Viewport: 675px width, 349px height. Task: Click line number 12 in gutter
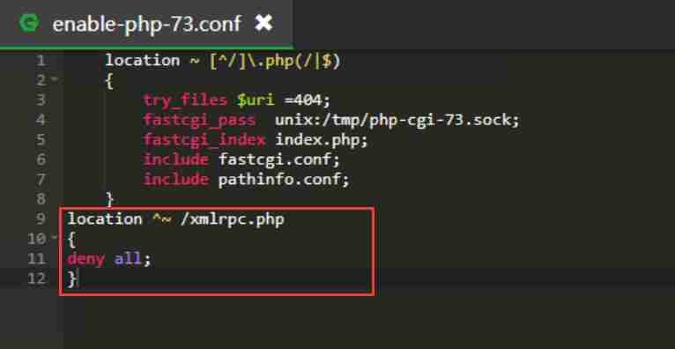pyautogui.click(x=36, y=278)
